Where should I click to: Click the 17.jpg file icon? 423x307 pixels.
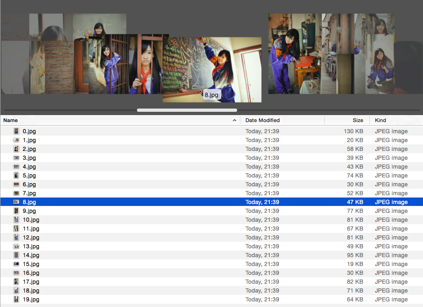[x=16, y=282]
